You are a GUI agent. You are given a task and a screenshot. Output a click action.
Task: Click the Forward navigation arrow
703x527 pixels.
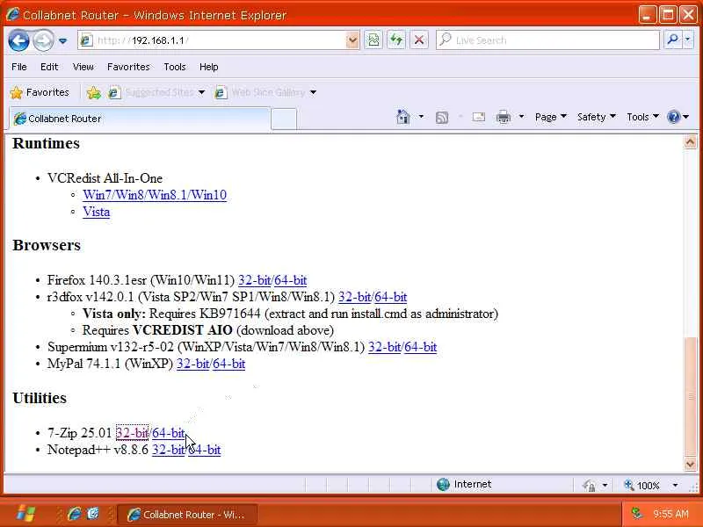tap(43, 40)
